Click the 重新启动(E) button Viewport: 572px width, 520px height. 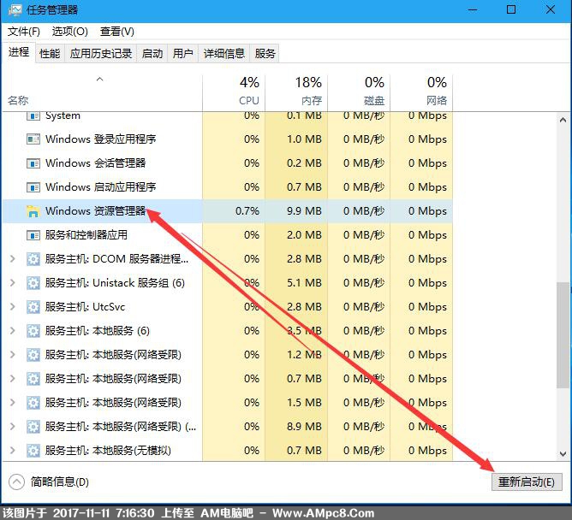tap(527, 482)
